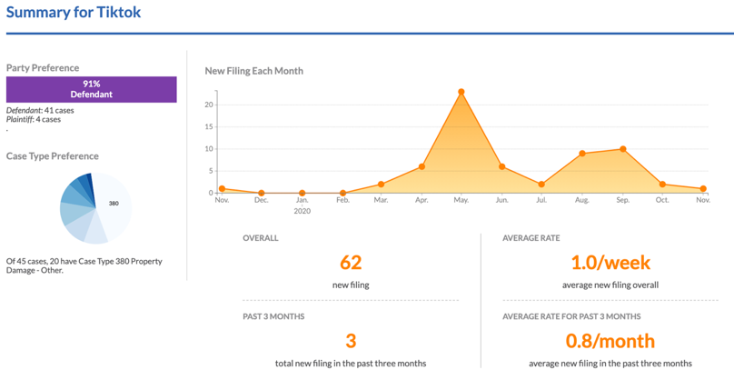
Task: Select the April data point on chart
Action: click(x=422, y=166)
